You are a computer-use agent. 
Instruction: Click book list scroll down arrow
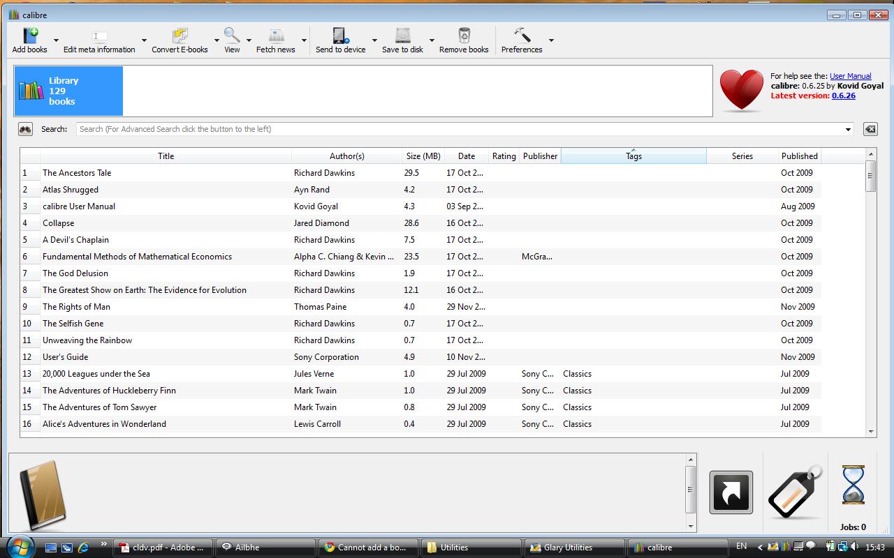coord(870,432)
